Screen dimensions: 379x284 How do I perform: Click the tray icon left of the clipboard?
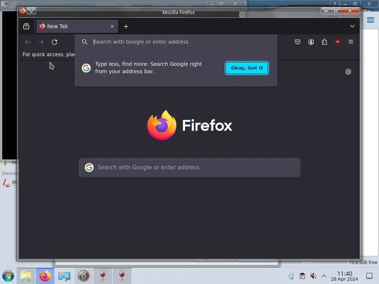click(x=291, y=276)
